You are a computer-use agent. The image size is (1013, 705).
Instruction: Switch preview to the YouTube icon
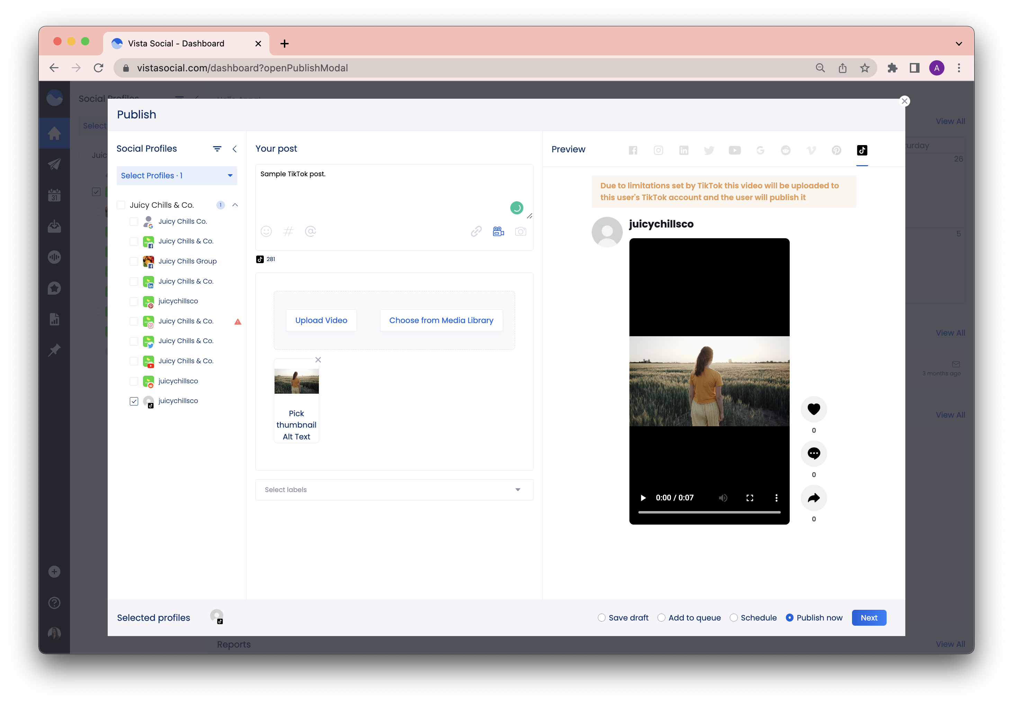tap(734, 150)
